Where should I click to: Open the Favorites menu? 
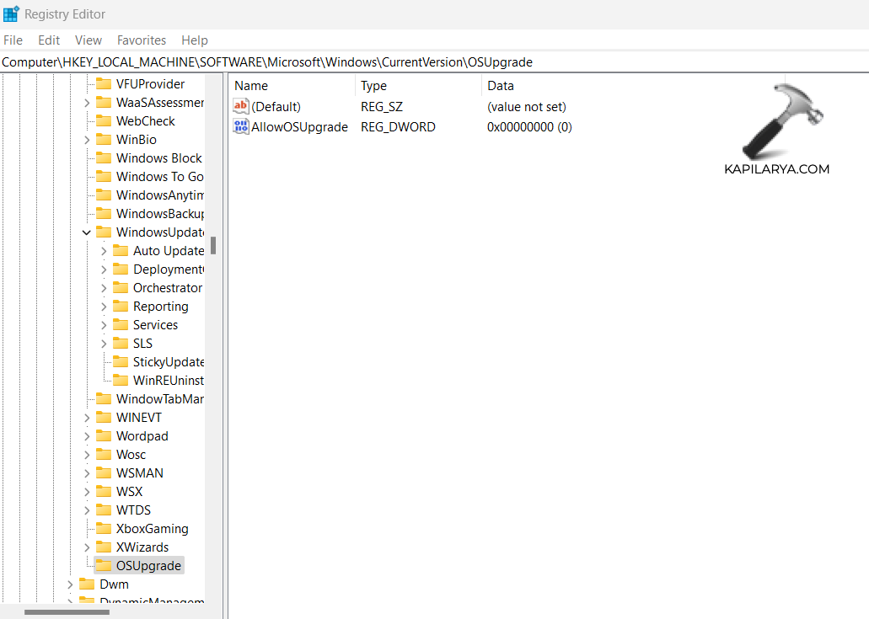tap(142, 40)
